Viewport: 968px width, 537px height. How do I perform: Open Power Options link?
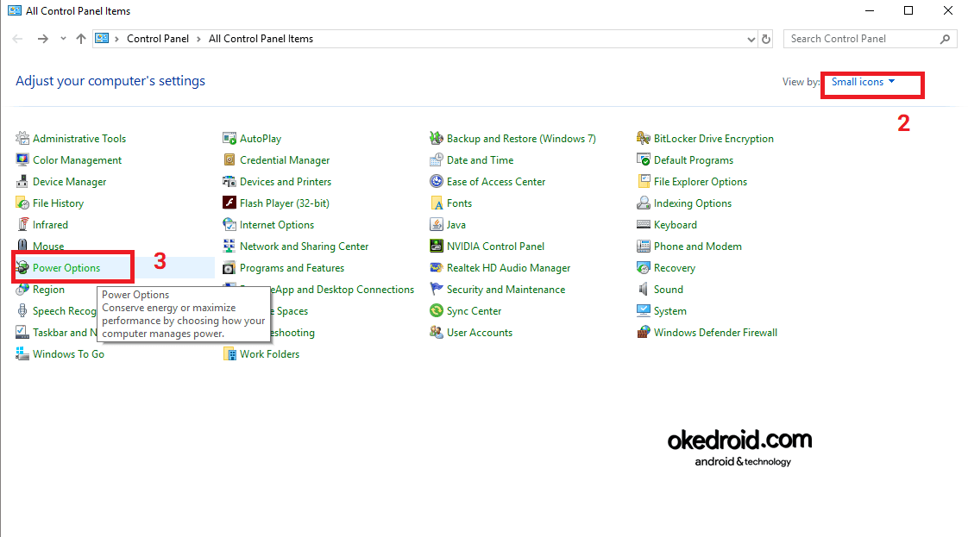click(66, 267)
